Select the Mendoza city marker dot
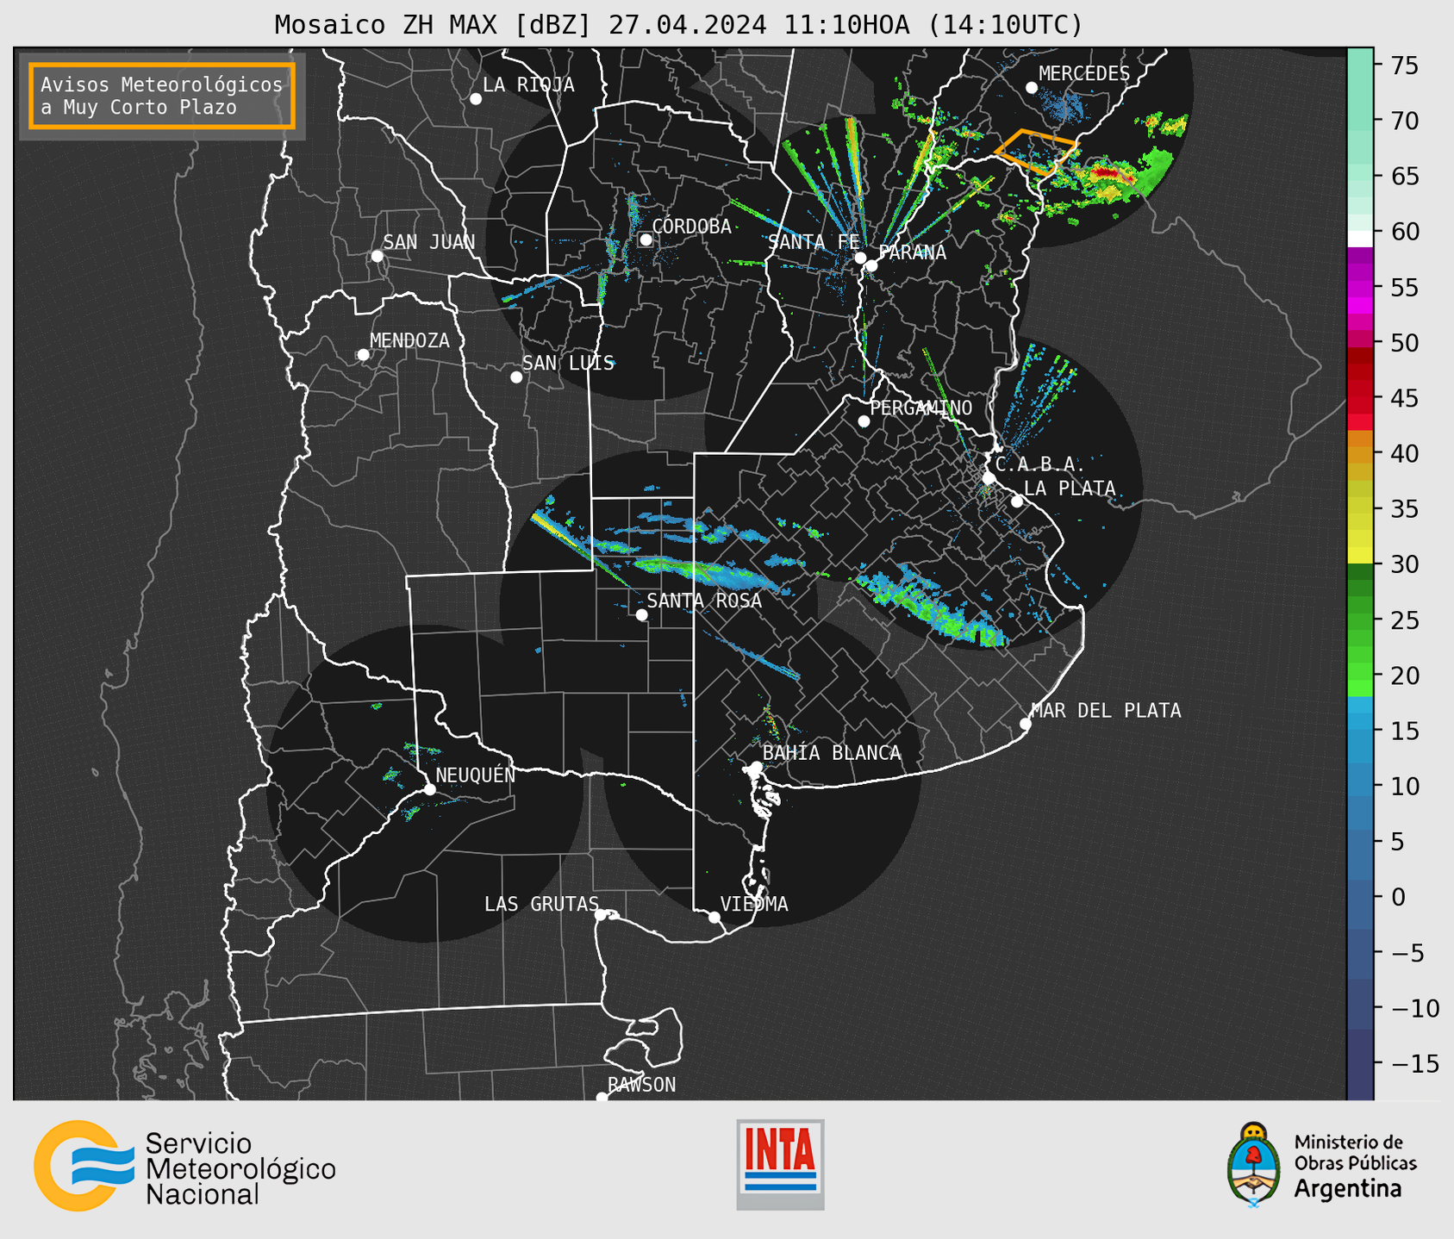Viewport: 1454px width, 1239px height. click(363, 355)
